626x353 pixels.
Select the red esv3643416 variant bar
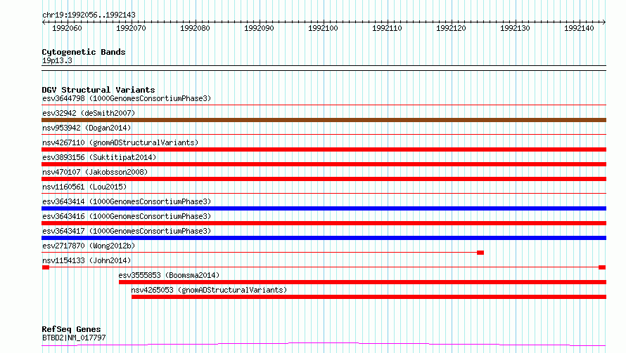324,223
